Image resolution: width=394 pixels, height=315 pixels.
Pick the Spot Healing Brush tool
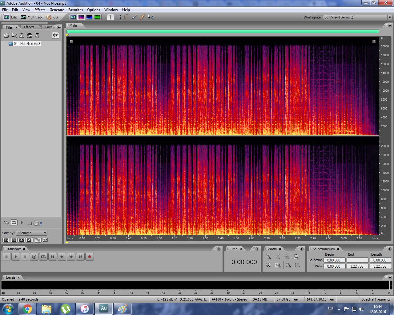point(142,17)
